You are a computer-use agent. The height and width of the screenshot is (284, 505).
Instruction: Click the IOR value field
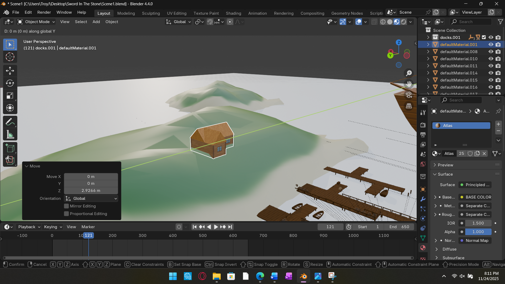(x=478, y=223)
